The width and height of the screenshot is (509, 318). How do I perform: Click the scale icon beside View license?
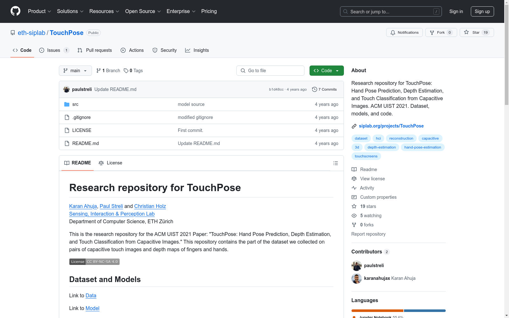[x=354, y=179]
